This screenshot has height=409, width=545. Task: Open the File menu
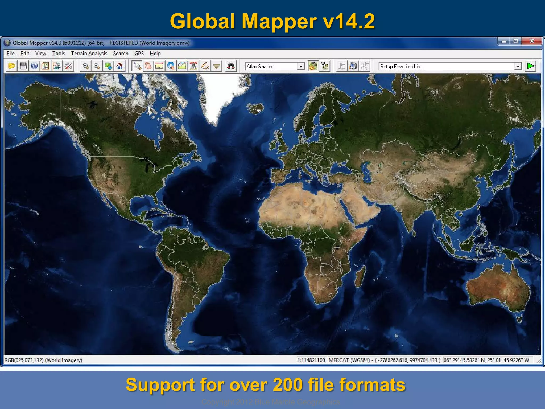click(11, 54)
